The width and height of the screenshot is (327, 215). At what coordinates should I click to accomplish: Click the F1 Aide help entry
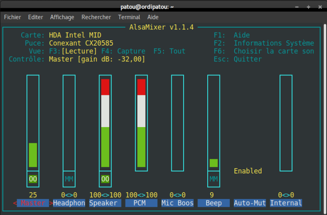coord(232,35)
